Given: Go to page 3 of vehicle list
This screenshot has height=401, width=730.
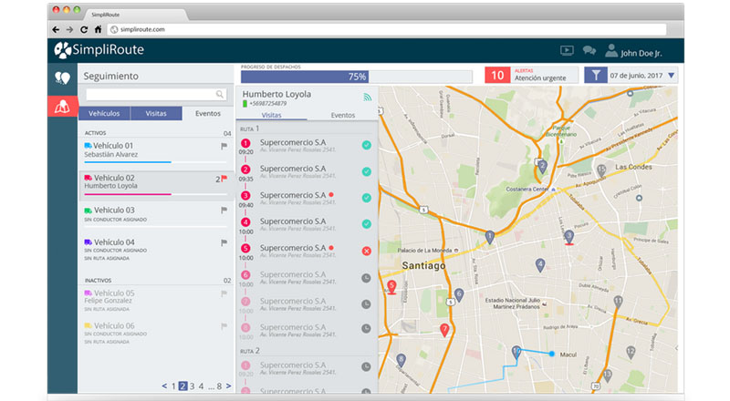Looking at the screenshot, I should point(193,386).
